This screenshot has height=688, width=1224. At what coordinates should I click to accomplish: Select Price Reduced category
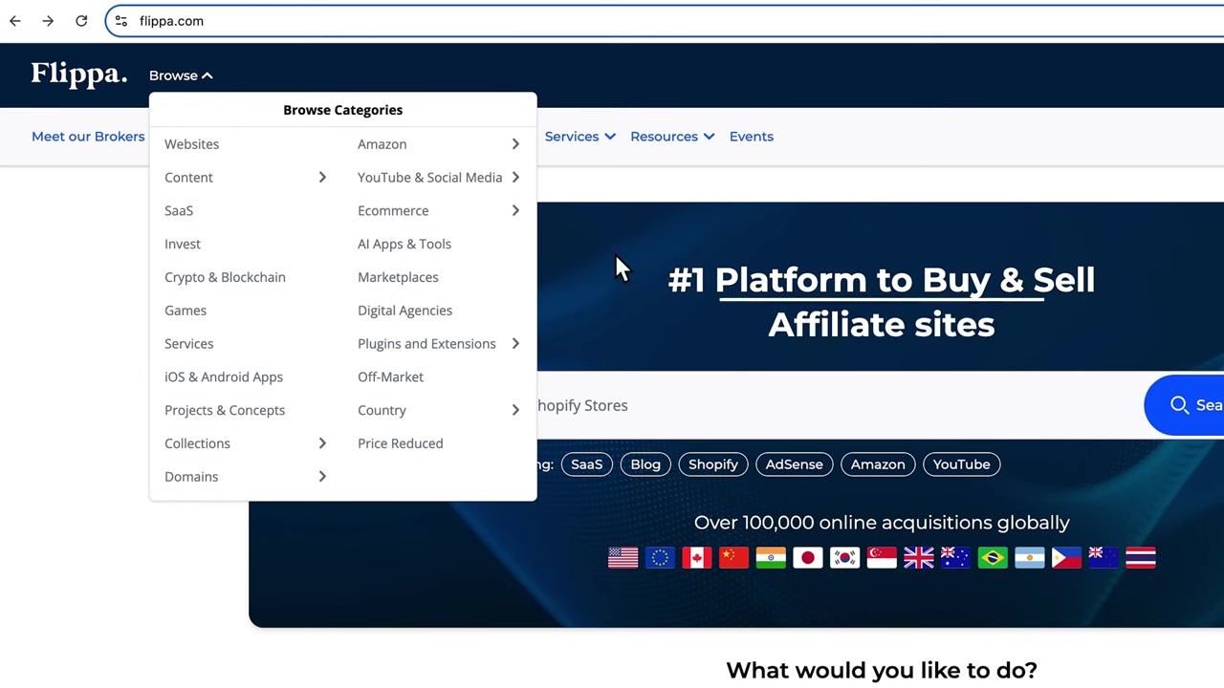tap(401, 443)
